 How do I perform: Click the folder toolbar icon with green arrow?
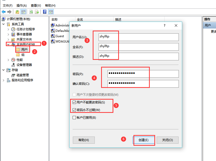click(17, 11)
